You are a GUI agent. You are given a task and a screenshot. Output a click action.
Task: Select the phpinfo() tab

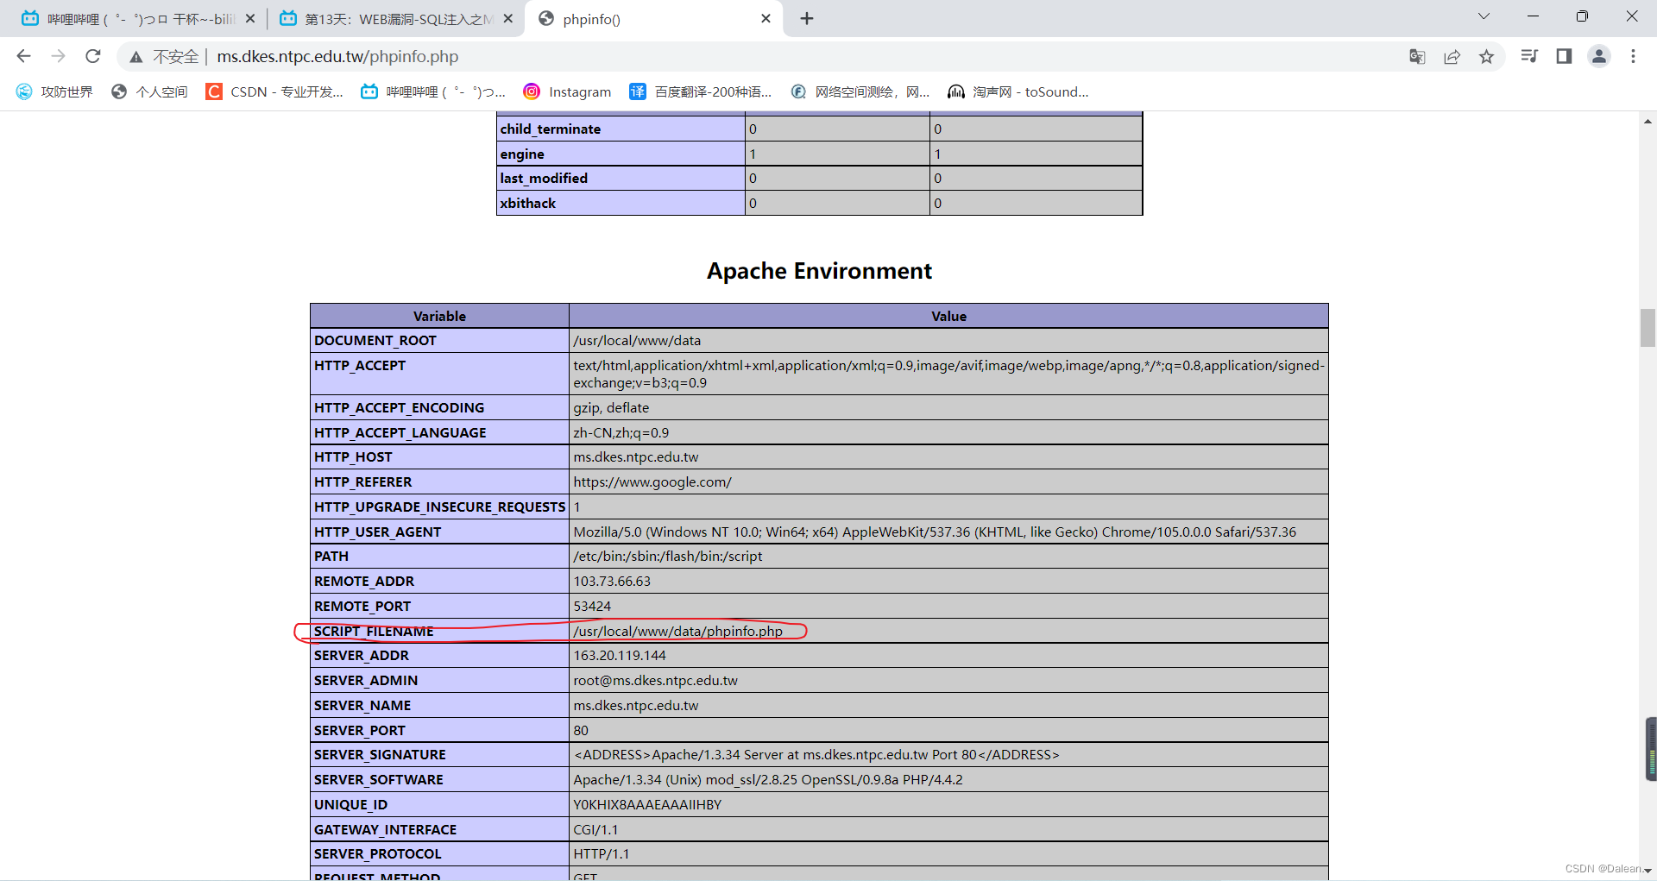coord(653,18)
